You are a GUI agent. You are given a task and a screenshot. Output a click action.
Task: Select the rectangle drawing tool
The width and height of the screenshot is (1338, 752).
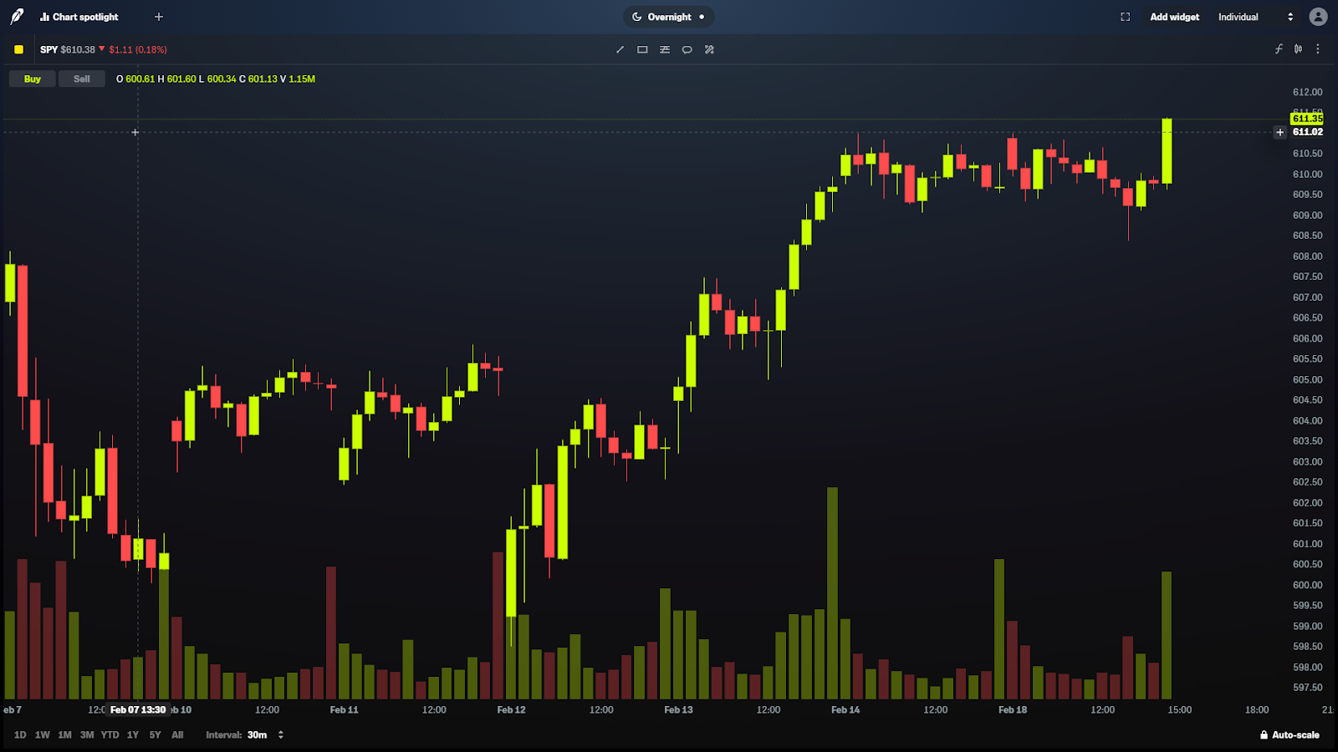click(642, 49)
